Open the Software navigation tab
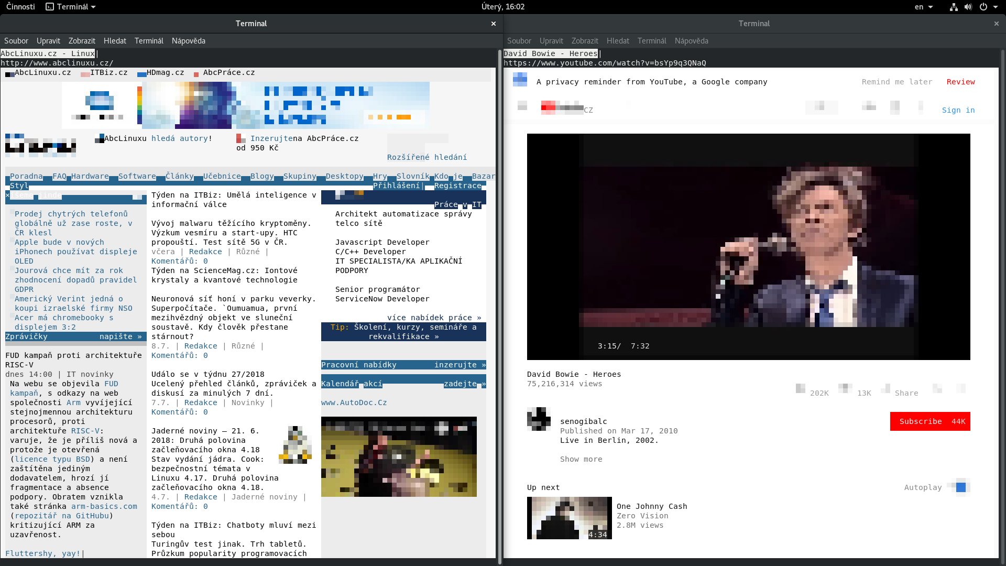This screenshot has height=566, width=1006. tap(137, 177)
